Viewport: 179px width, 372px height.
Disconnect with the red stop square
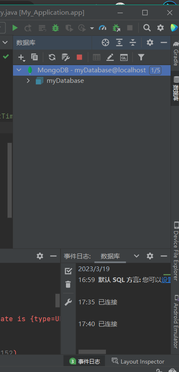tap(79, 57)
